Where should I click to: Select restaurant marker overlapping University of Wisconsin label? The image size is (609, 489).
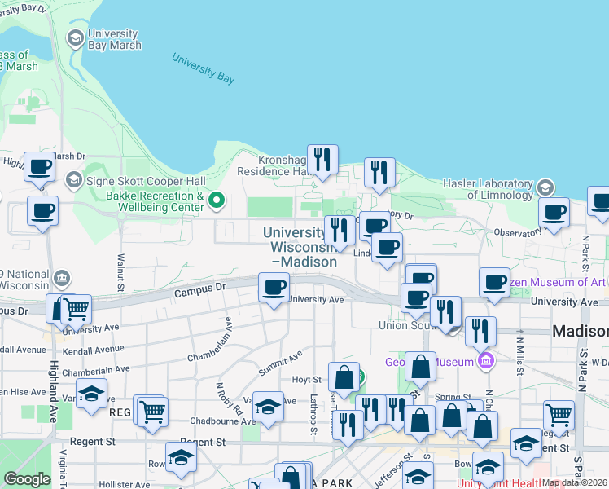coord(340,231)
